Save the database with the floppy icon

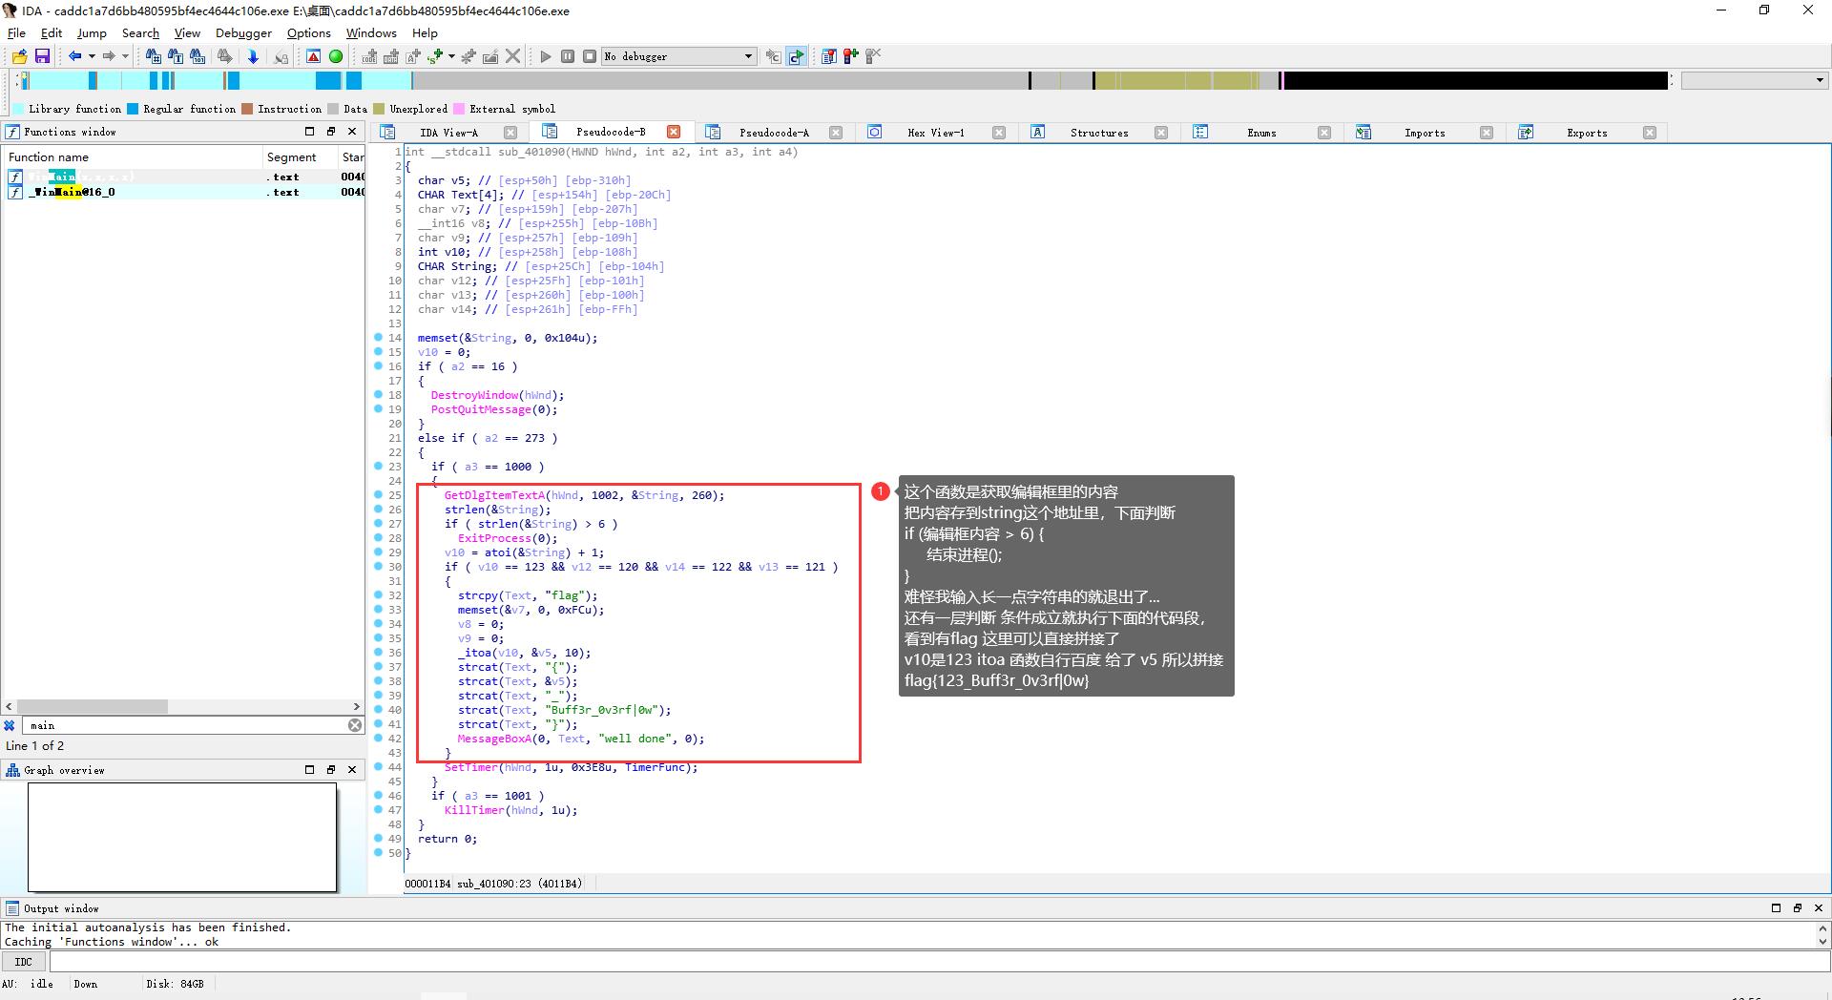pos(42,56)
